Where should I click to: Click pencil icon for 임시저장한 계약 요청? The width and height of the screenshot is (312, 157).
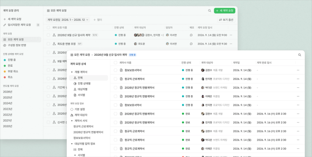pyautogui.click(x=5, y=25)
